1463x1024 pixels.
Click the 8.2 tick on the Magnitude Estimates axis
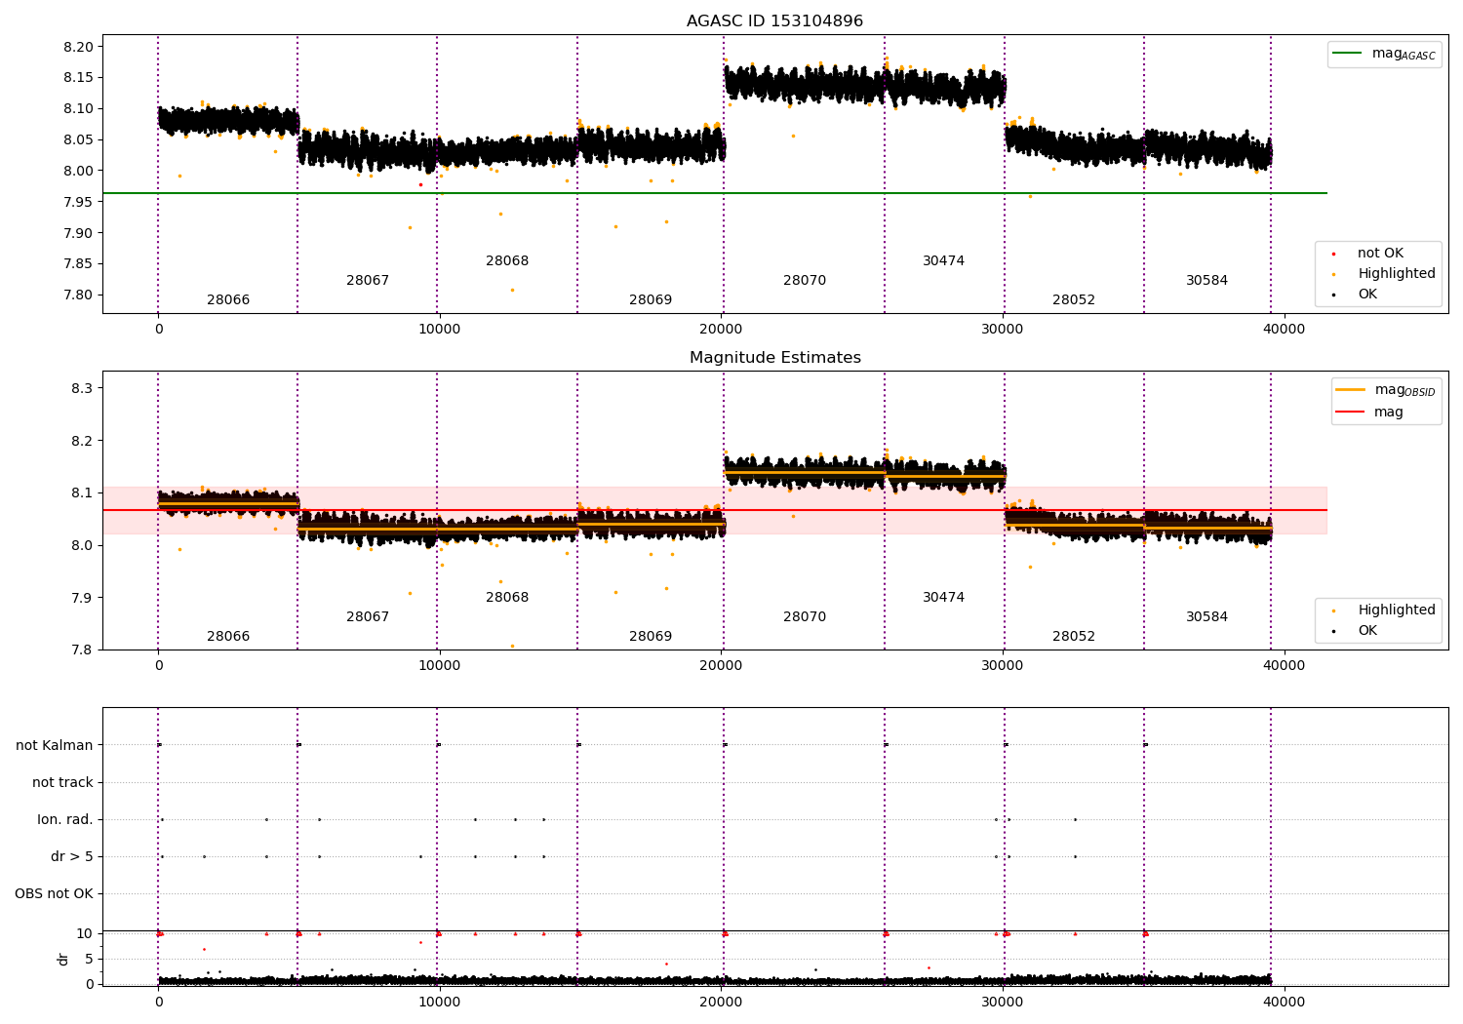pyautogui.click(x=82, y=441)
